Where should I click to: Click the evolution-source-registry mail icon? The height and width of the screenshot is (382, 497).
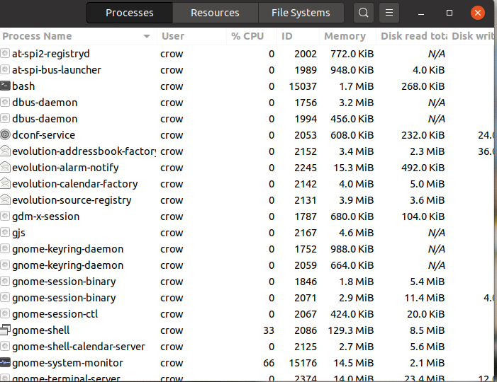pos(5,200)
